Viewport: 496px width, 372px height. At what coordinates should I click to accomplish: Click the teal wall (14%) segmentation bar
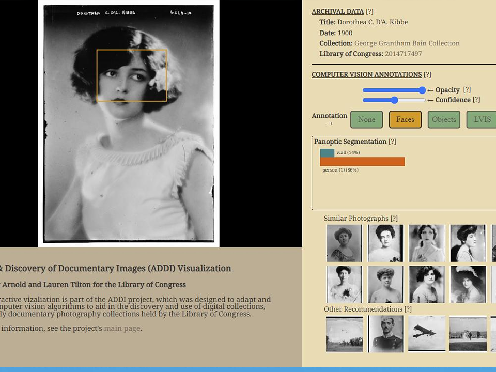[x=327, y=153]
